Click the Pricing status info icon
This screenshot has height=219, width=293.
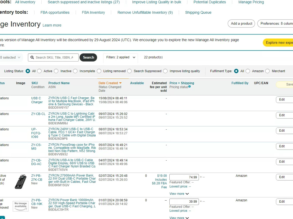click(190, 87)
